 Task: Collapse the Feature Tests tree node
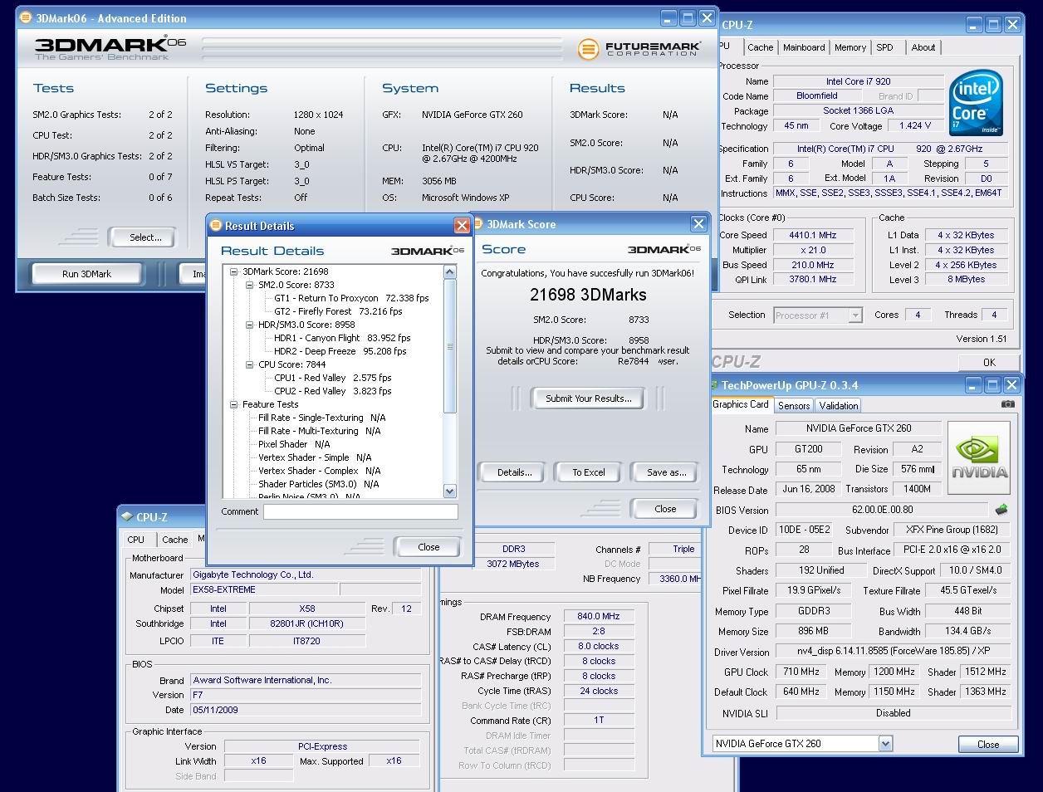click(234, 404)
